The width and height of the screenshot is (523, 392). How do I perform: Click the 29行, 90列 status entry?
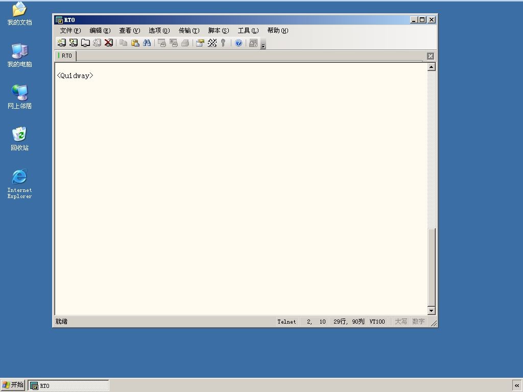pyautogui.click(x=349, y=322)
